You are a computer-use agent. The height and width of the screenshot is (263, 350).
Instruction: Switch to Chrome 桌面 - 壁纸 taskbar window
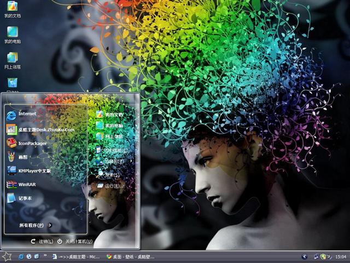(130, 257)
